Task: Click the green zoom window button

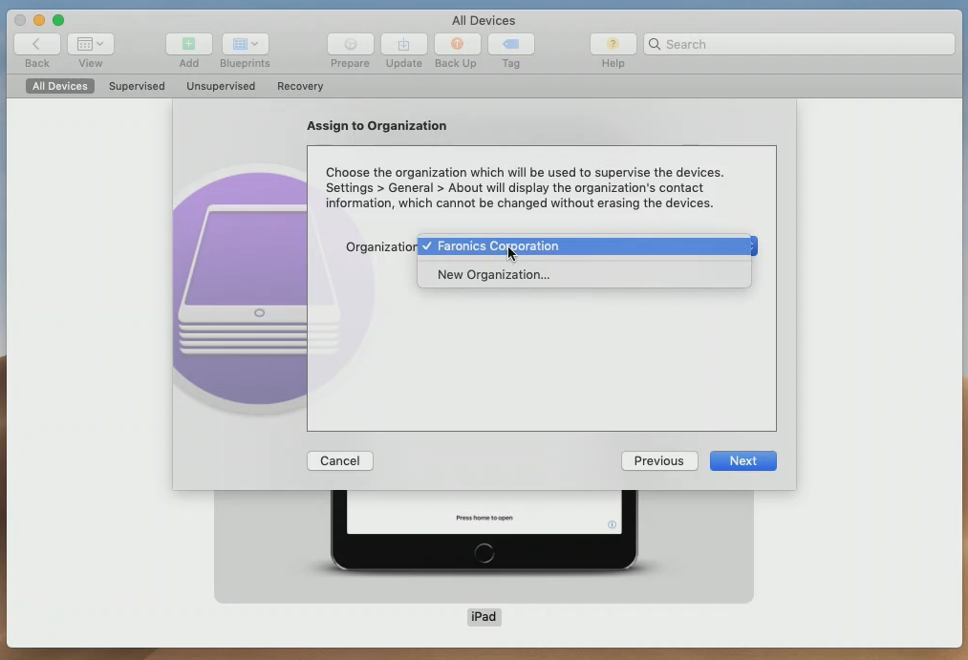Action: pyautogui.click(x=58, y=20)
